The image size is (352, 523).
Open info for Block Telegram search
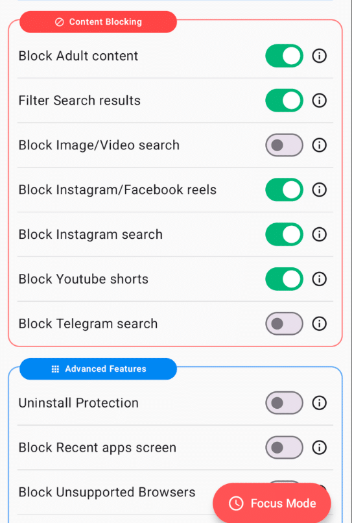[320, 324]
